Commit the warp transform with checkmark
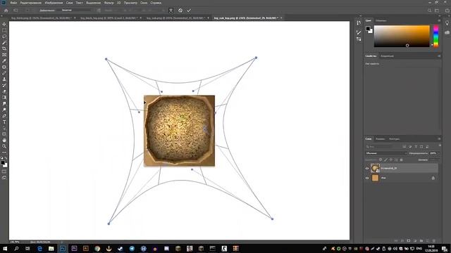This screenshot has height=253, width=451. tap(189, 11)
